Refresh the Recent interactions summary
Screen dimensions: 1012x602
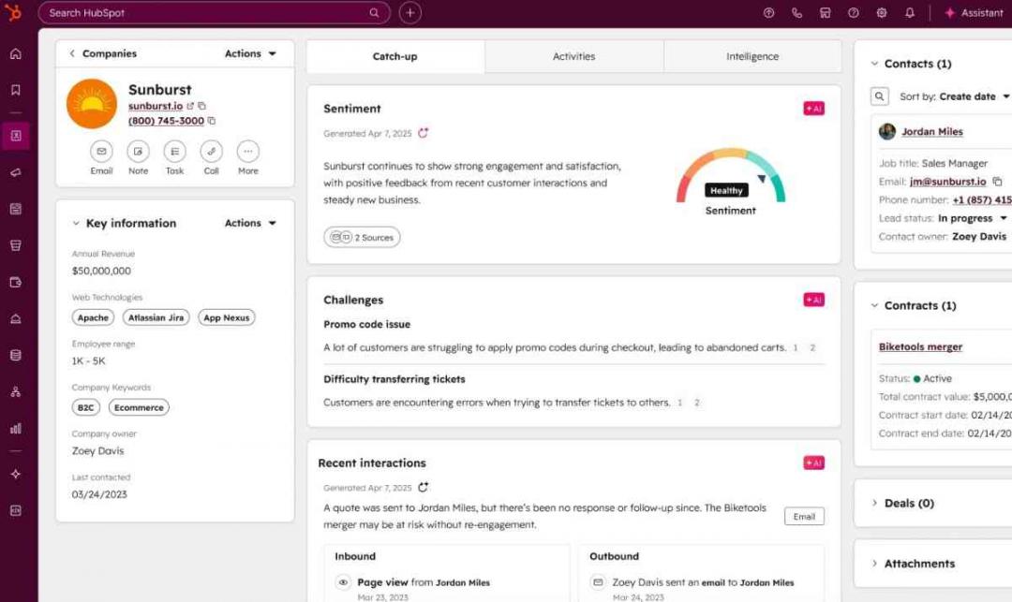tap(423, 487)
